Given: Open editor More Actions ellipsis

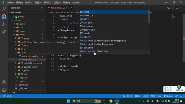Looking at the screenshot, I should [x=181, y=8].
